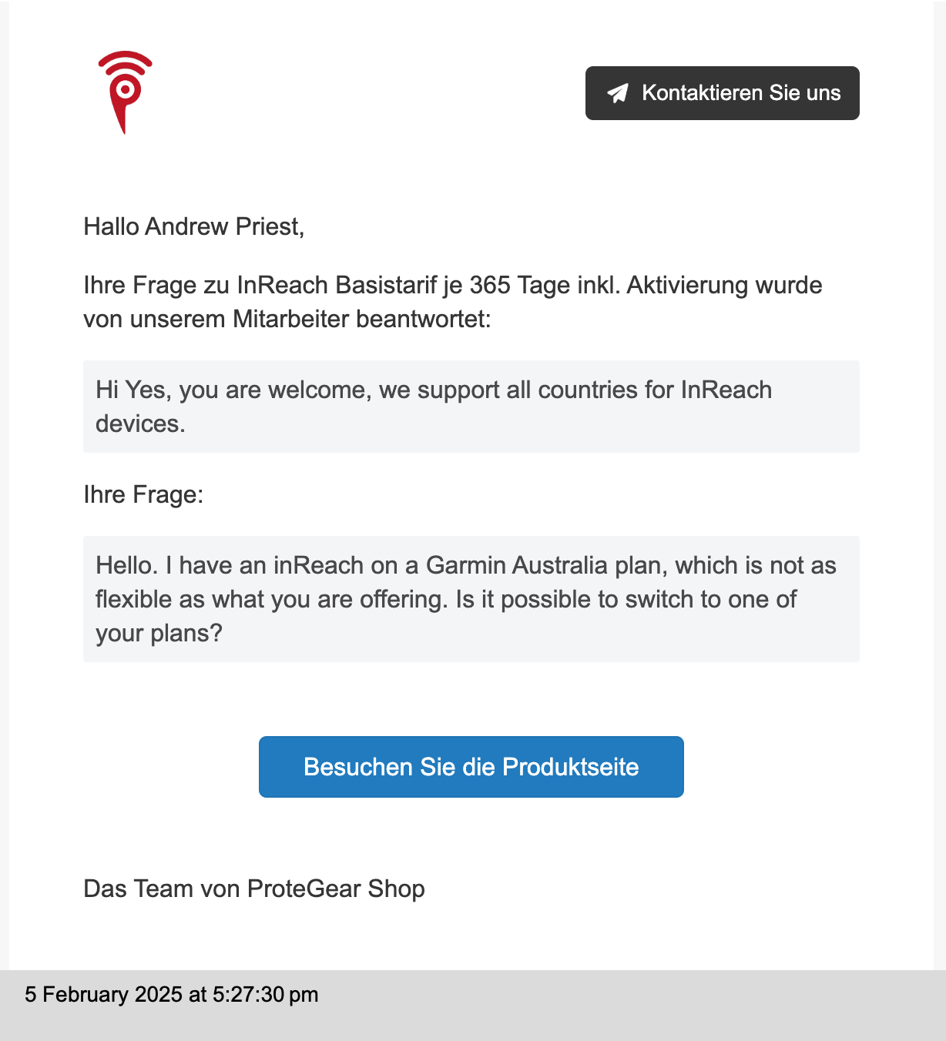946x1041 pixels.
Task: Click the 'your plans?' last line of question
Action: tap(159, 633)
